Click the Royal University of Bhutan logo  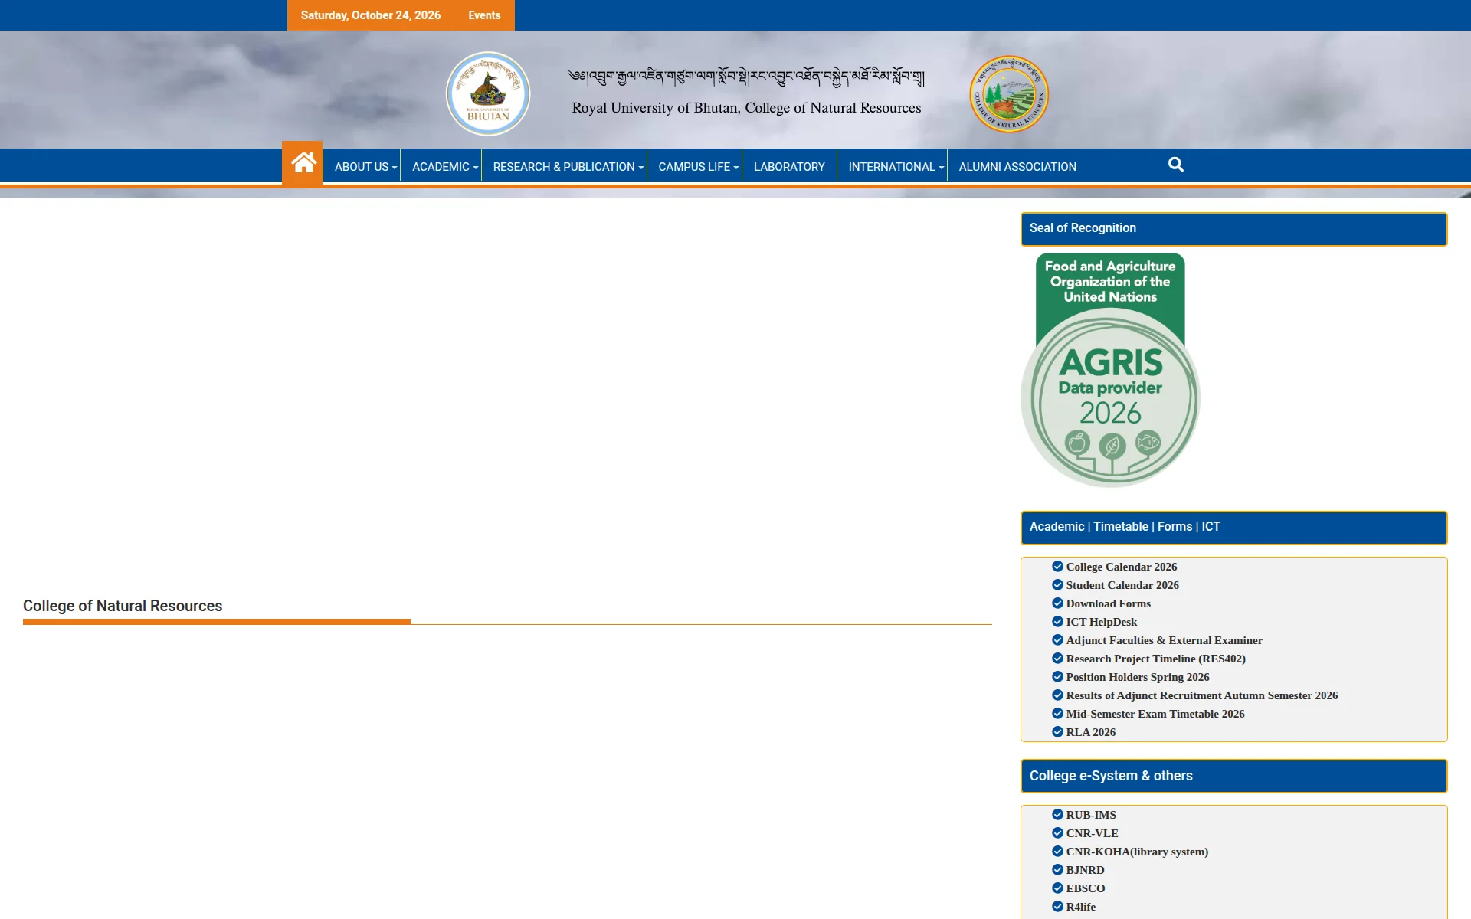point(488,93)
